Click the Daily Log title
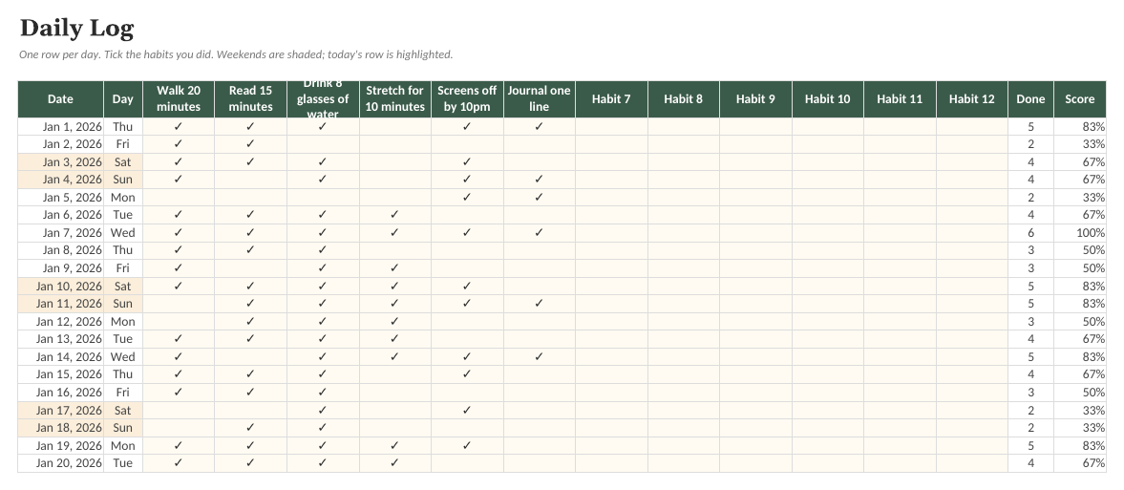The height and width of the screenshot is (490, 1124). (x=76, y=28)
